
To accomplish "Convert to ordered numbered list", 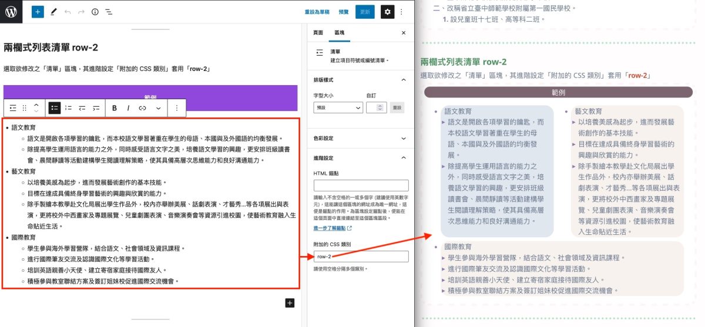I will point(68,108).
